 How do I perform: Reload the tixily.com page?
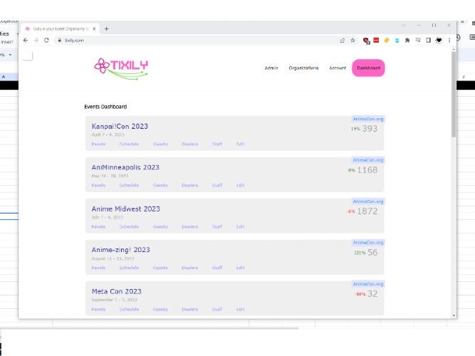[46, 41]
